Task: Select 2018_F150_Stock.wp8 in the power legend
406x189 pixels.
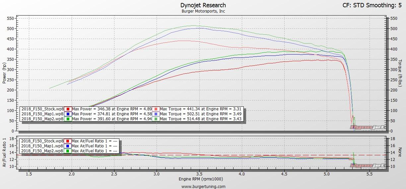Action: pyautogui.click(x=42, y=109)
